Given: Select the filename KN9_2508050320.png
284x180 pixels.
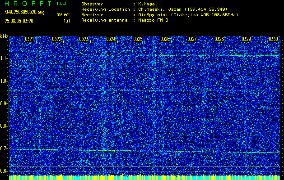Looking at the screenshot, I should (x=24, y=12).
